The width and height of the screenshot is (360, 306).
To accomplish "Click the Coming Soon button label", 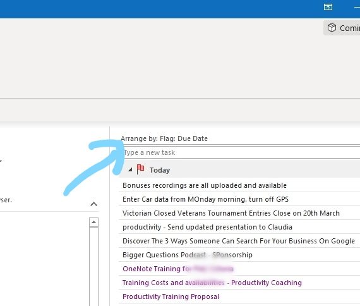I will tap(350, 28).
